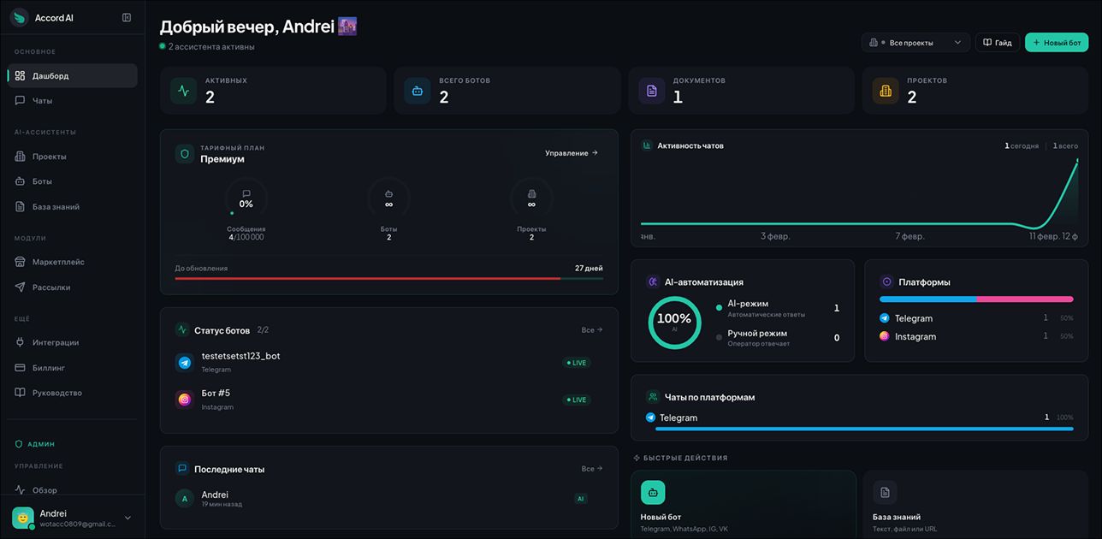This screenshot has height=539, width=1102.
Task: Click the Дашборд grid icon
Action: (x=20, y=75)
